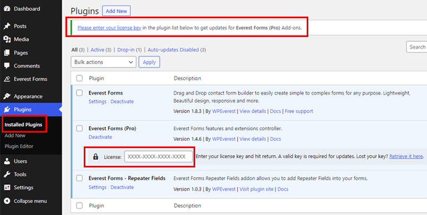The image size is (427, 215).
Task: Click the Pages icon in sidebar
Action: pos(7,53)
